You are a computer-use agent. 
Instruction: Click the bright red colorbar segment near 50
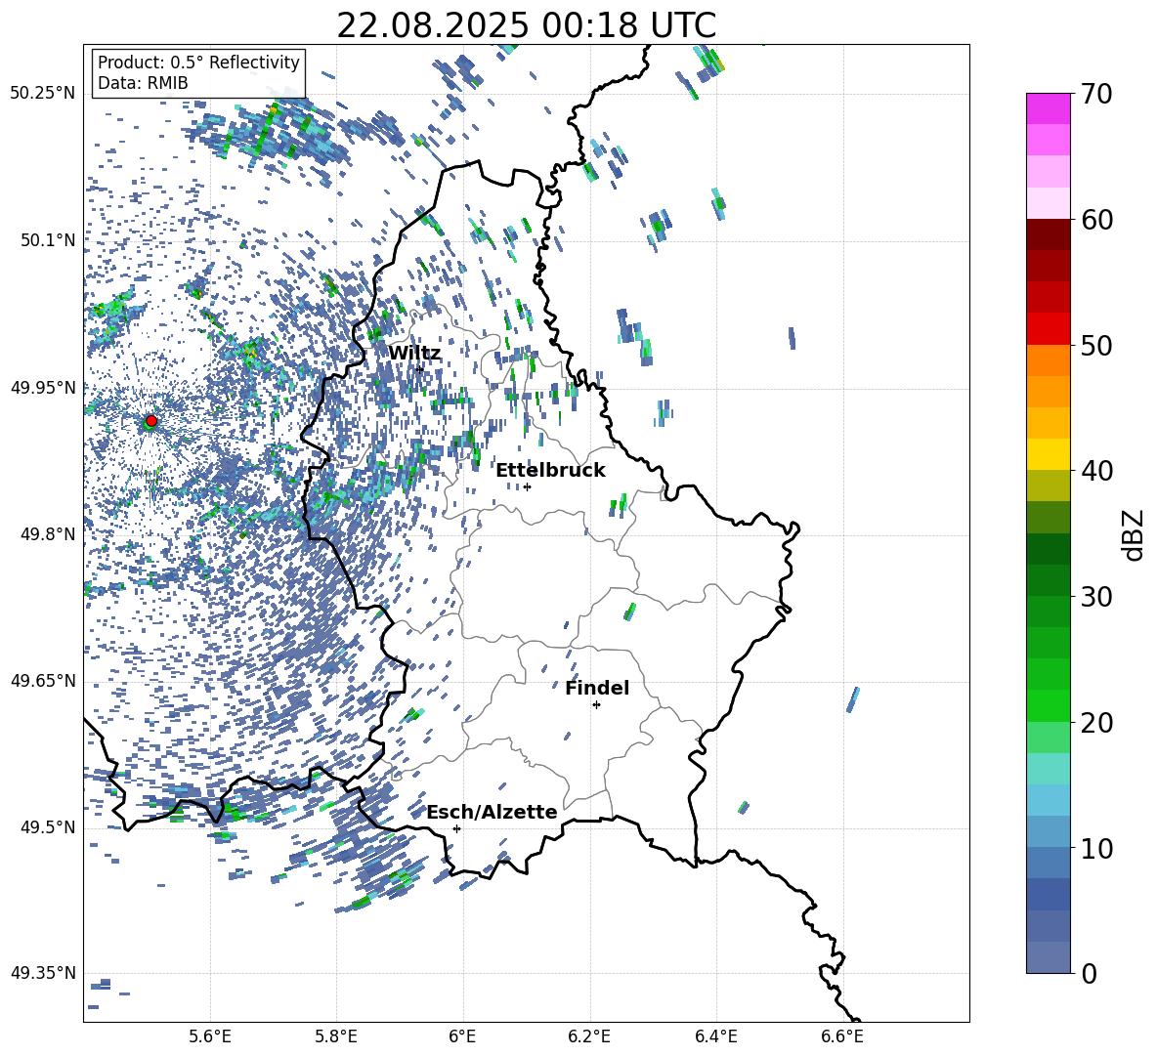point(1048,329)
